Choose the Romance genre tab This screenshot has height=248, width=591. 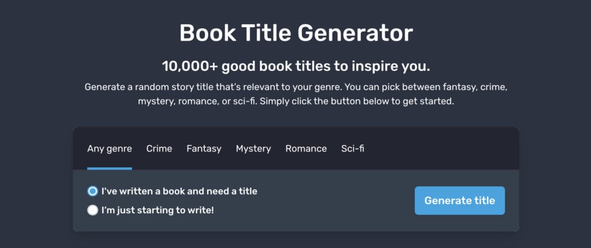306,149
